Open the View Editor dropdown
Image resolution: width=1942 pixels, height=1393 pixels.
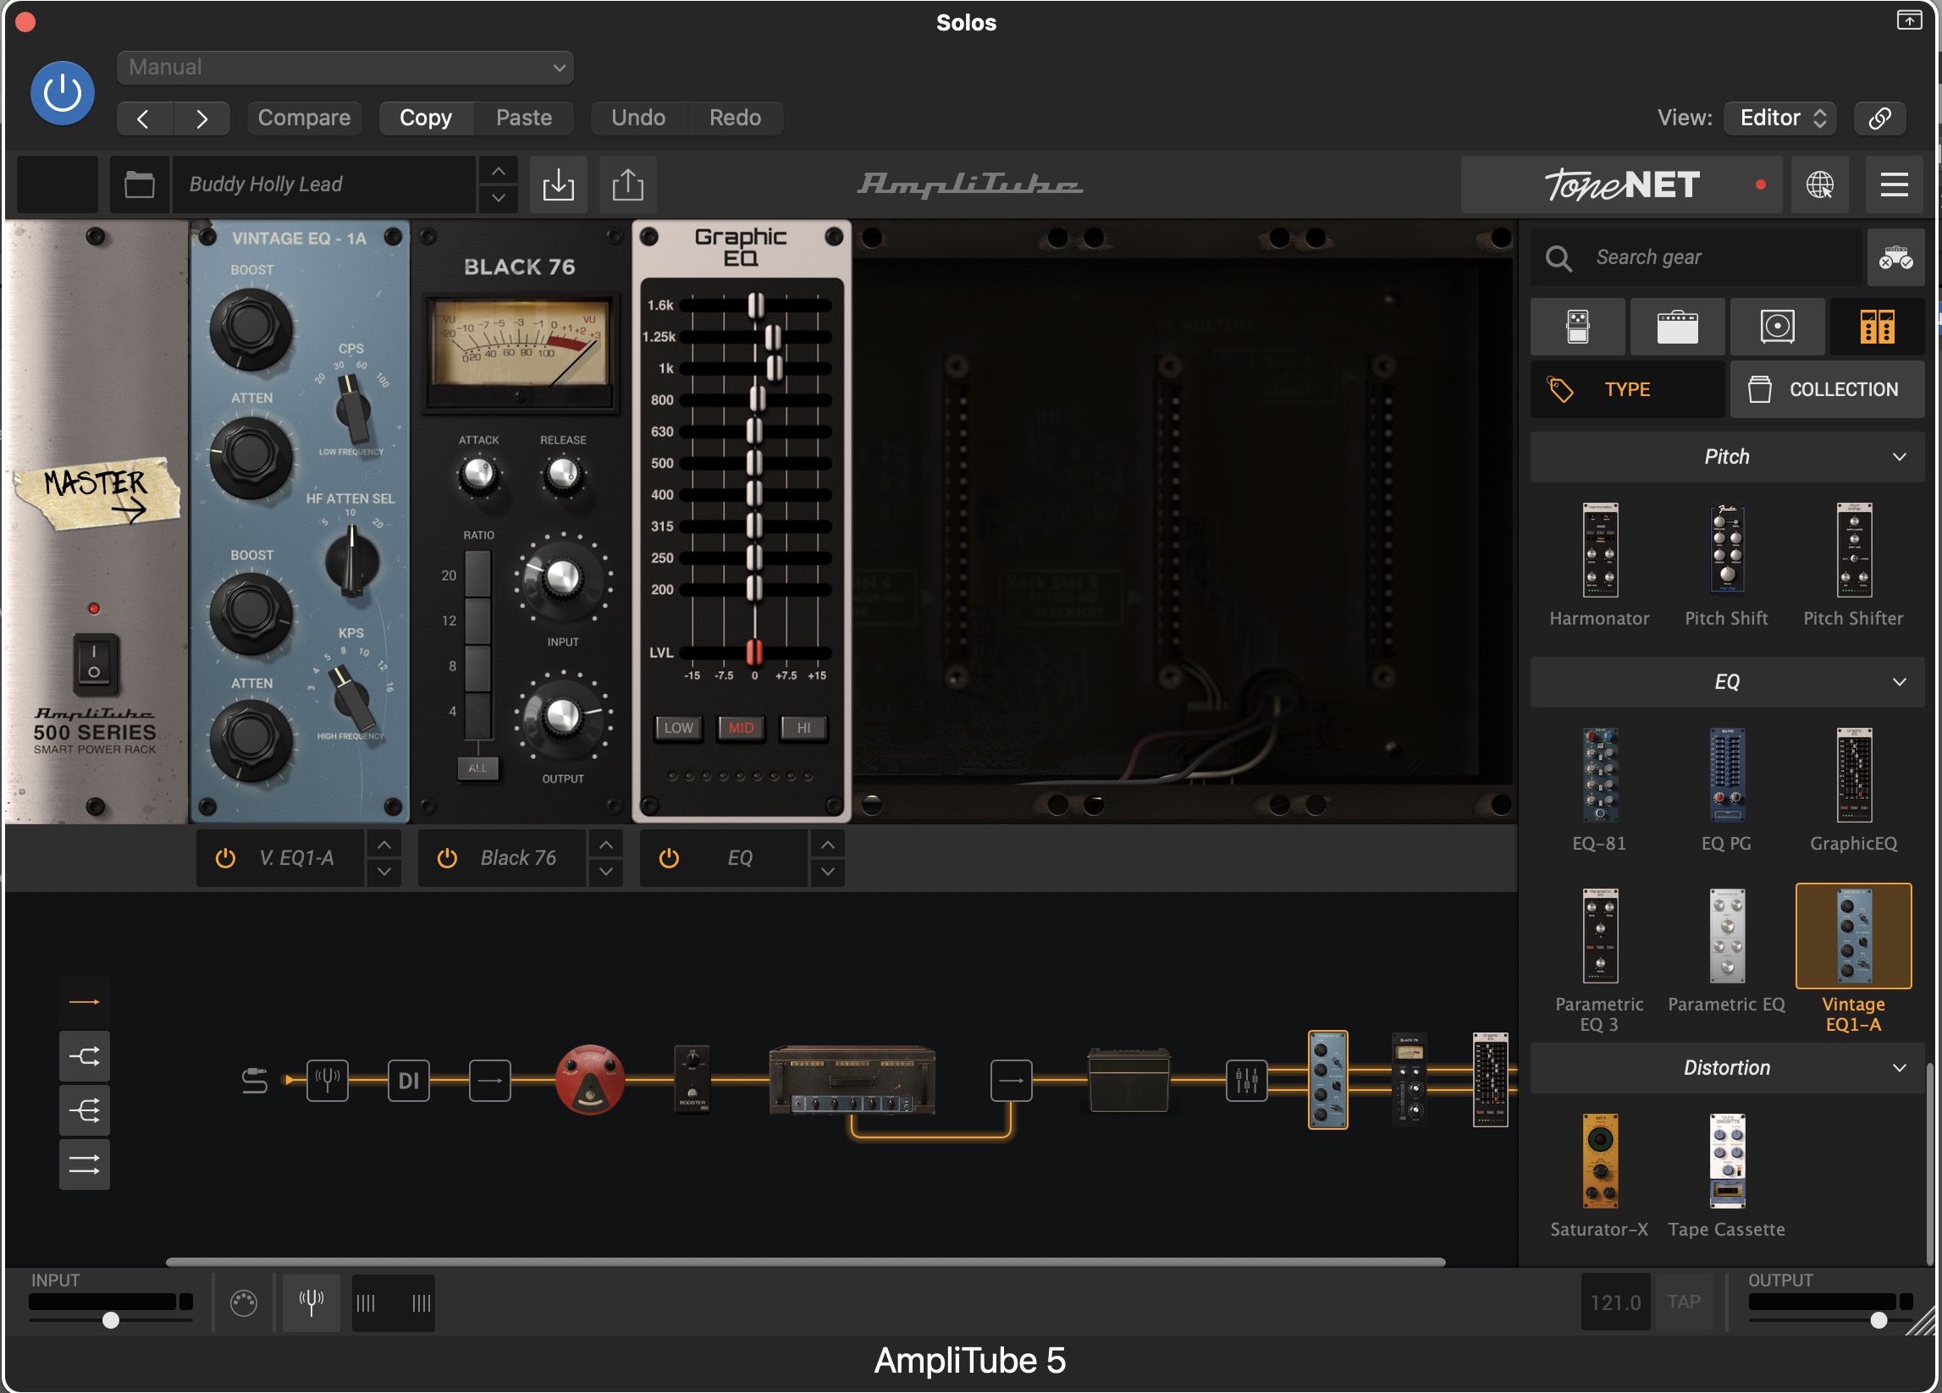click(1780, 118)
